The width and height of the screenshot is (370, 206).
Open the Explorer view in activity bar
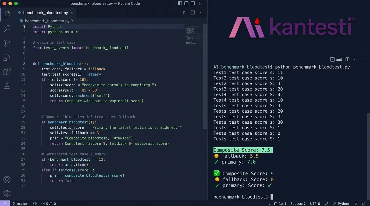click(7, 14)
